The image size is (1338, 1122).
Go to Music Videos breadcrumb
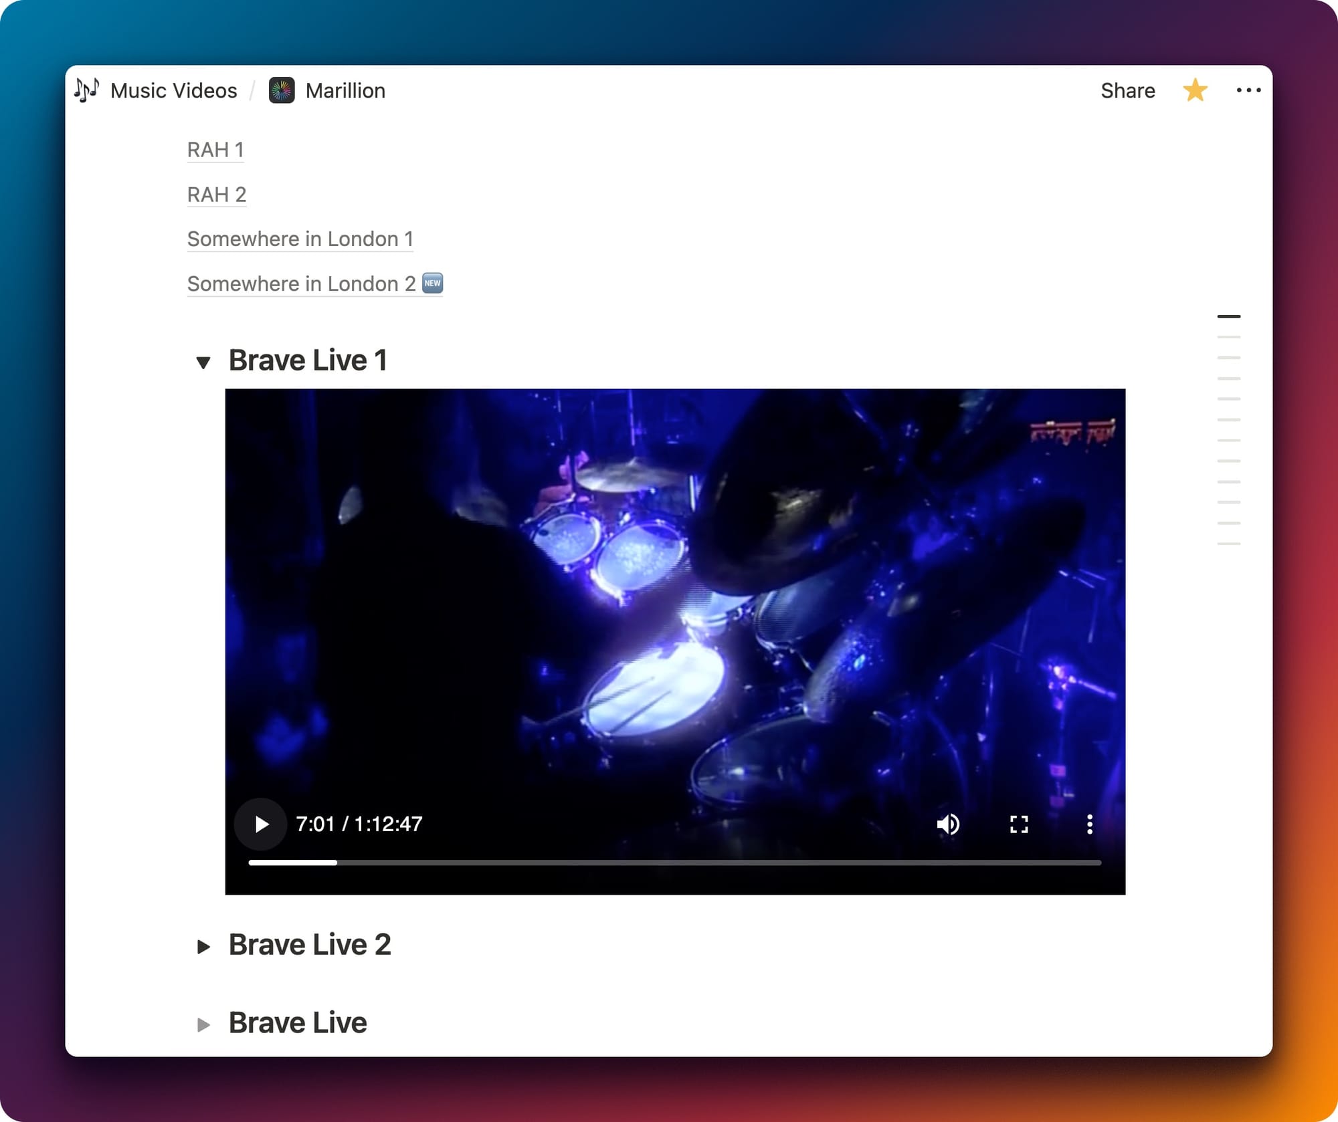coord(173,90)
